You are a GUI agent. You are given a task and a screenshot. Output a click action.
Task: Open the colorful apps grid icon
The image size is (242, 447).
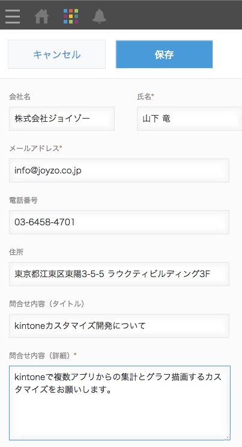[x=71, y=16]
